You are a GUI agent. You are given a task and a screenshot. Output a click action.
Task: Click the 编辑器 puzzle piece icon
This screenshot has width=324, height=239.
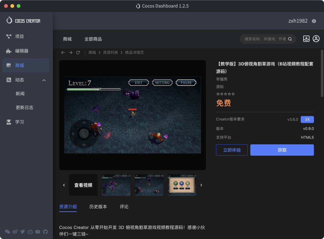coord(9,51)
